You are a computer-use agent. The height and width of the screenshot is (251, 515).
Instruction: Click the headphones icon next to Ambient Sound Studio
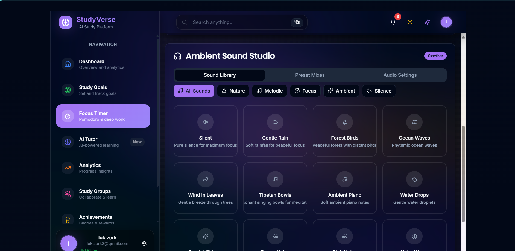tap(178, 56)
